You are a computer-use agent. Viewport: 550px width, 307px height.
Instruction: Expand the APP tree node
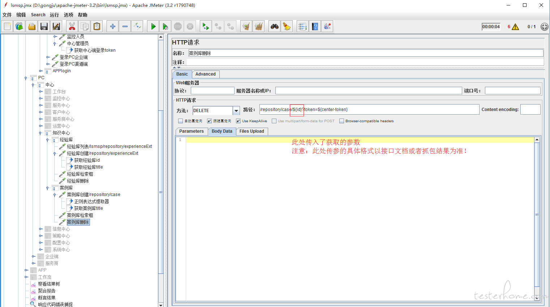click(26, 270)
